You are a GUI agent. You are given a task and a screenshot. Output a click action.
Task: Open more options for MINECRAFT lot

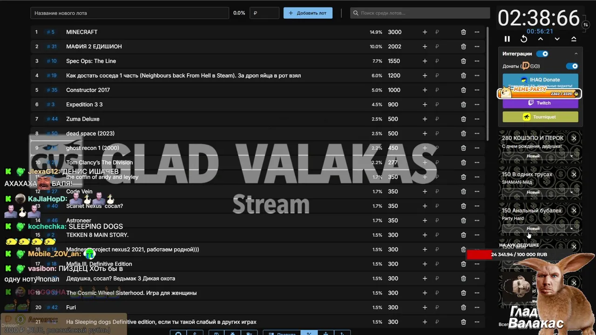coord(477,32)
